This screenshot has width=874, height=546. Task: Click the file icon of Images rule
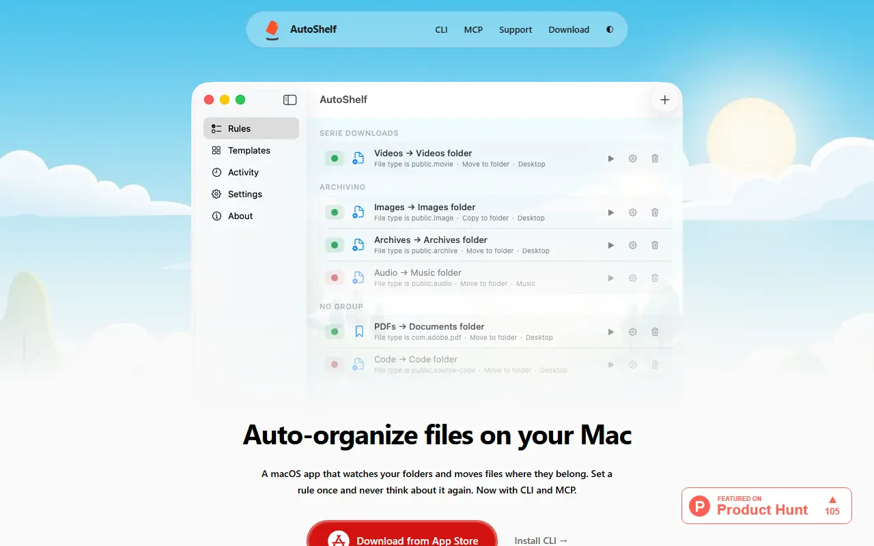(358, 212)
